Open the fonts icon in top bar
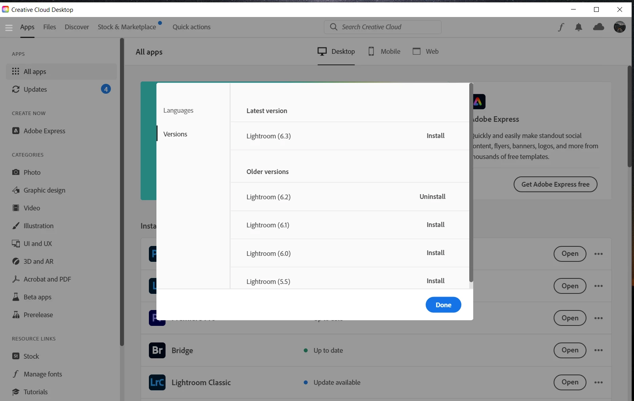 point(561,27)
